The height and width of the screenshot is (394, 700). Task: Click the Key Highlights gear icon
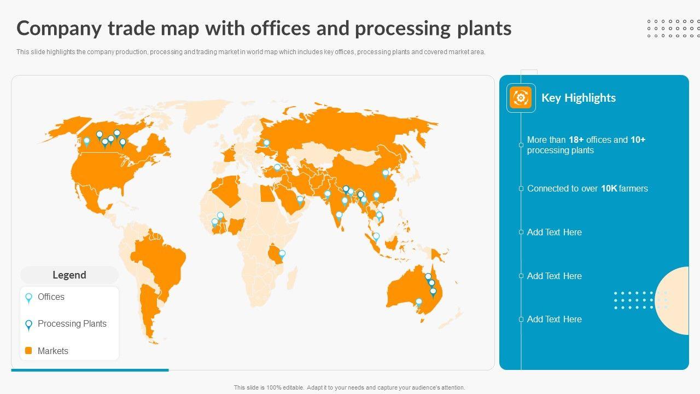[521, 98]
